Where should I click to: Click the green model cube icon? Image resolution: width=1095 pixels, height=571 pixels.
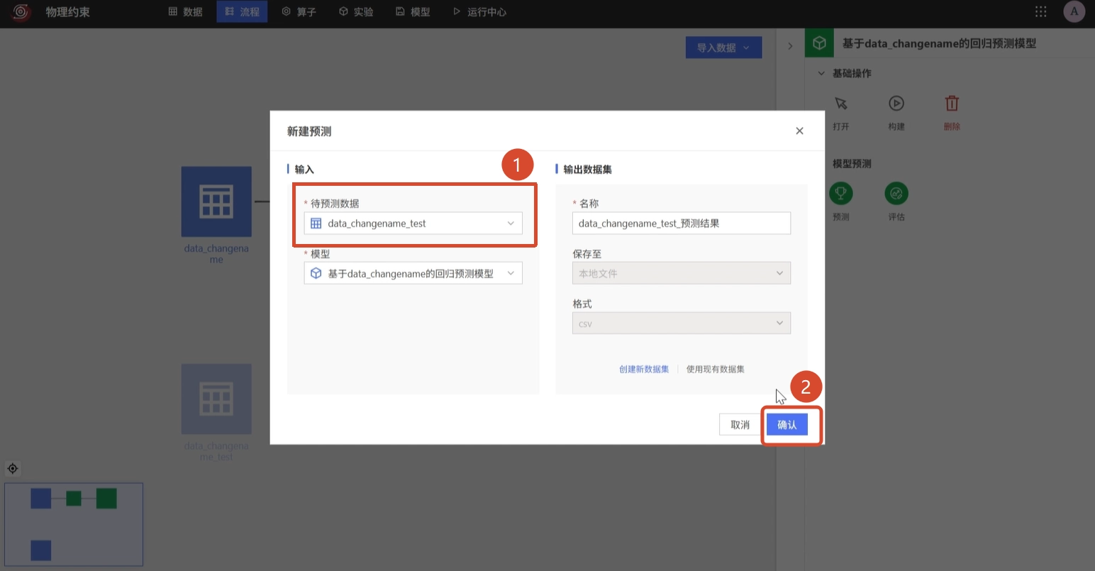(x=819, y=43)
